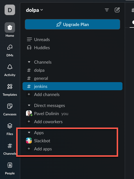Image resolution: width=134 pixels, height=179 pixels.
Task: Open Canvases from the rail
Action: tap(10, 110)
